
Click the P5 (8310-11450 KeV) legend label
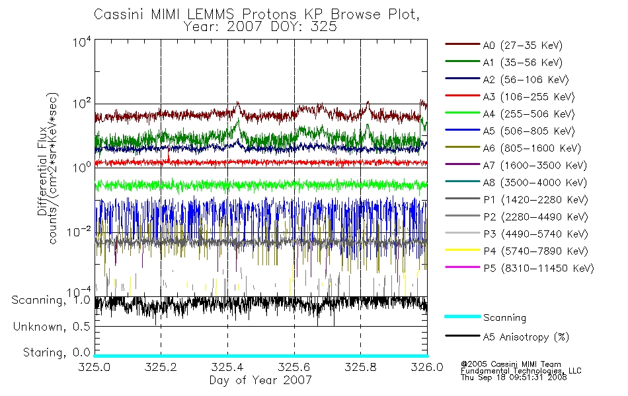(539, 269)
